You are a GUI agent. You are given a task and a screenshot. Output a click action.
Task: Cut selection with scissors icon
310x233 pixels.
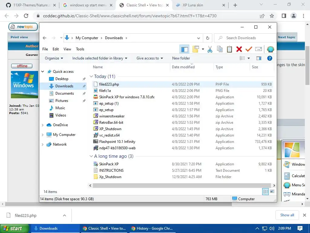[x=210, y=49]
